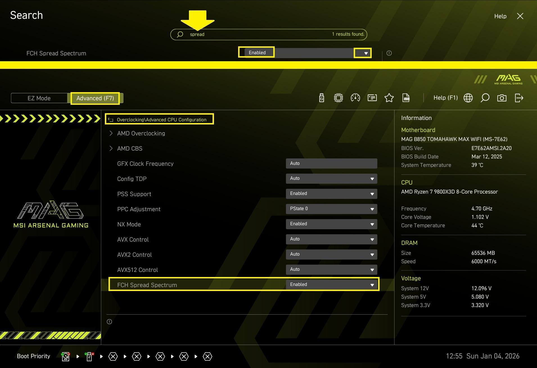Click the 'Motherboard' section heading

[x=418, y=130]
